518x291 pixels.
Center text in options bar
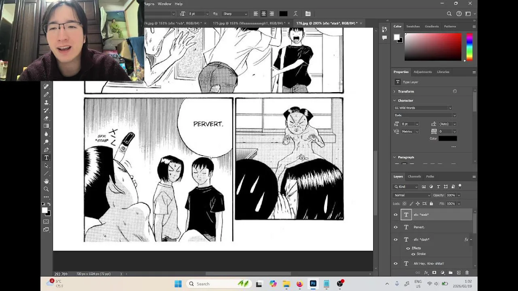point(263,14)
